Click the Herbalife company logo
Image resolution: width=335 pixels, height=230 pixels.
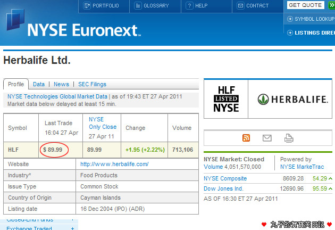pos(292,99)
